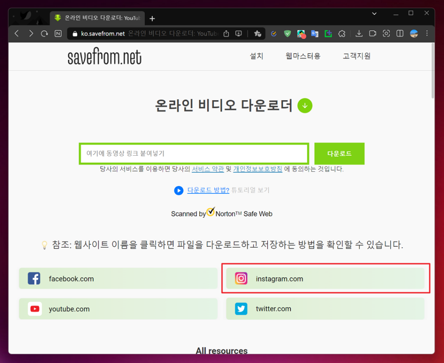This screenshot has width=444, height=363.
Task: Open the twitter.com row
Action: (325, 309)
